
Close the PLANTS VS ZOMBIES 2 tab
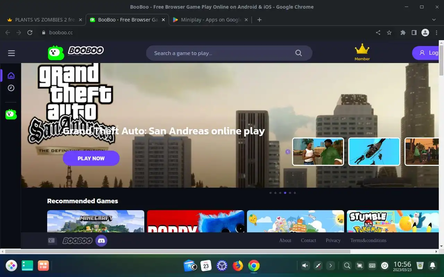pyautogui.click(x=80, y=20)
